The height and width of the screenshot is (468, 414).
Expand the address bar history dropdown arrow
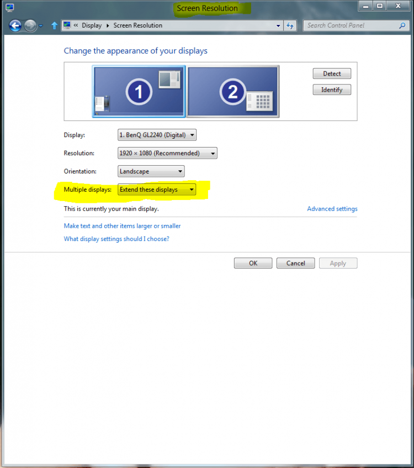278,25
